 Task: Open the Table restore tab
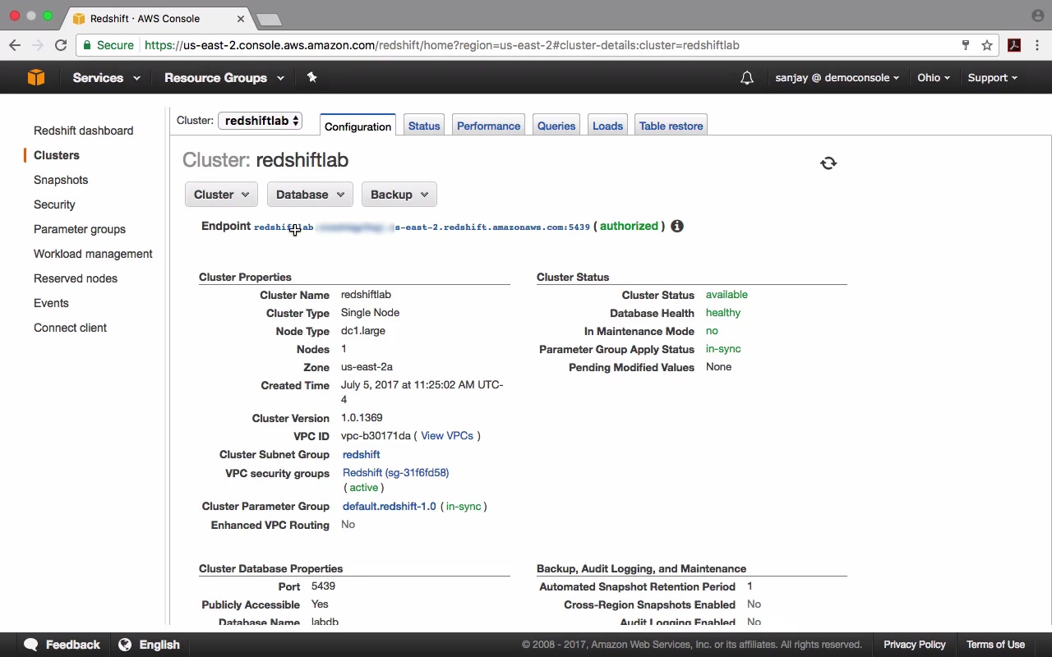click(671, 126)
